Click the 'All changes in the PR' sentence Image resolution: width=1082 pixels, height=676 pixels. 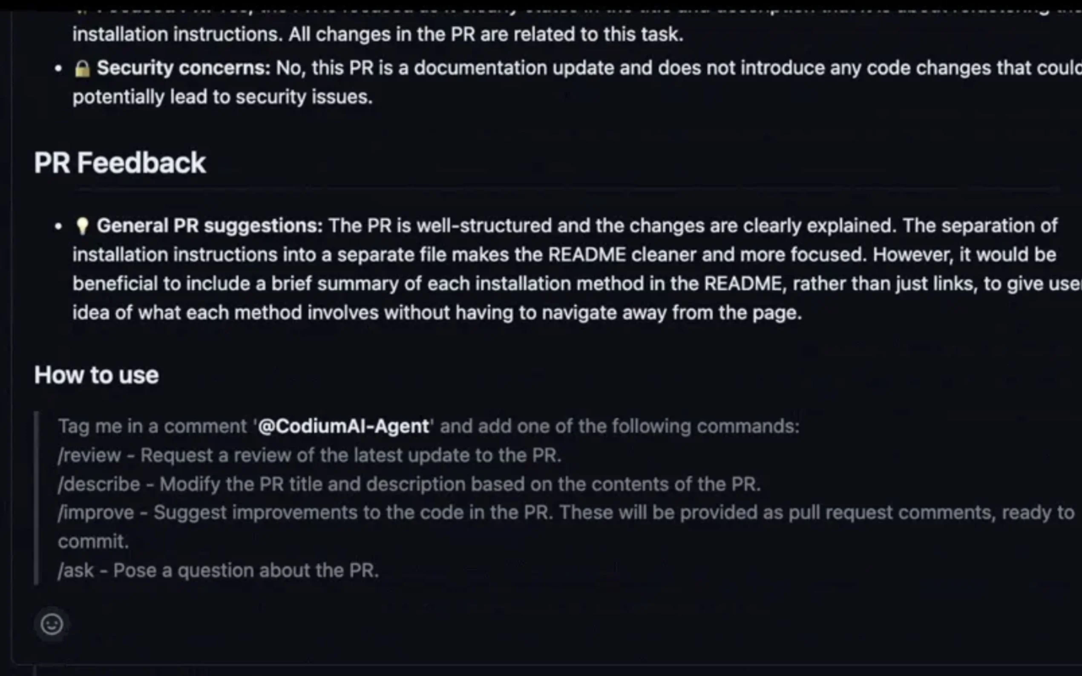[486, 34]
